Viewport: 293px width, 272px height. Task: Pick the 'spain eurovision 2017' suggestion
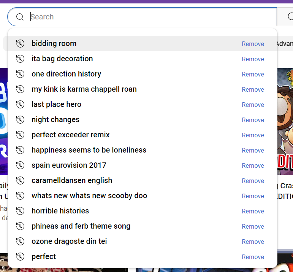point(143,165)
